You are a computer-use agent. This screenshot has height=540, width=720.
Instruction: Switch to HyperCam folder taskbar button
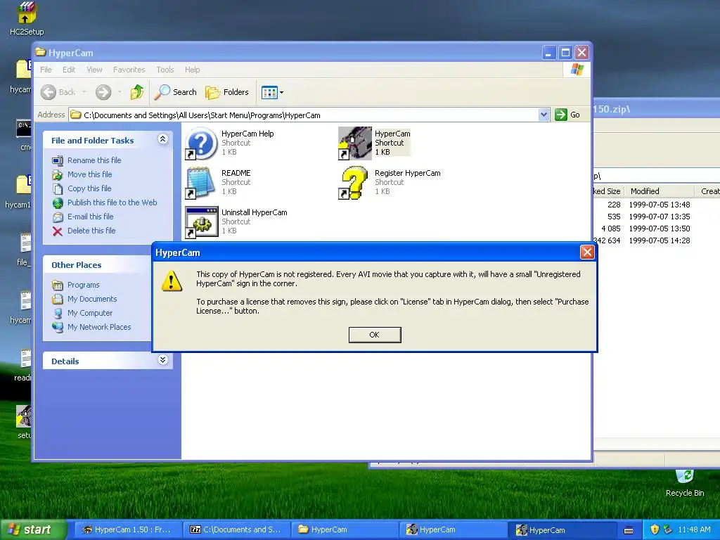click(x=345, y=530)
